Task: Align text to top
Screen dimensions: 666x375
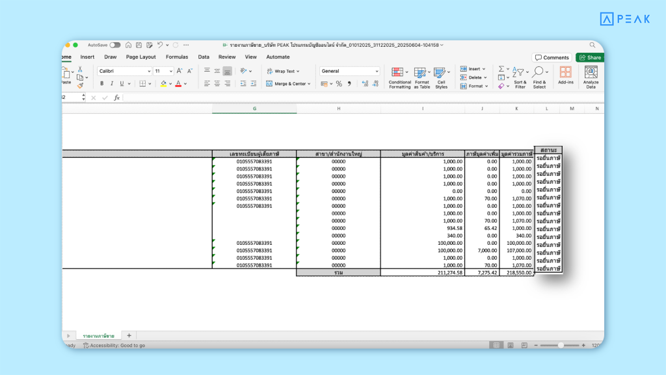Action: click(x=207, y=70)
